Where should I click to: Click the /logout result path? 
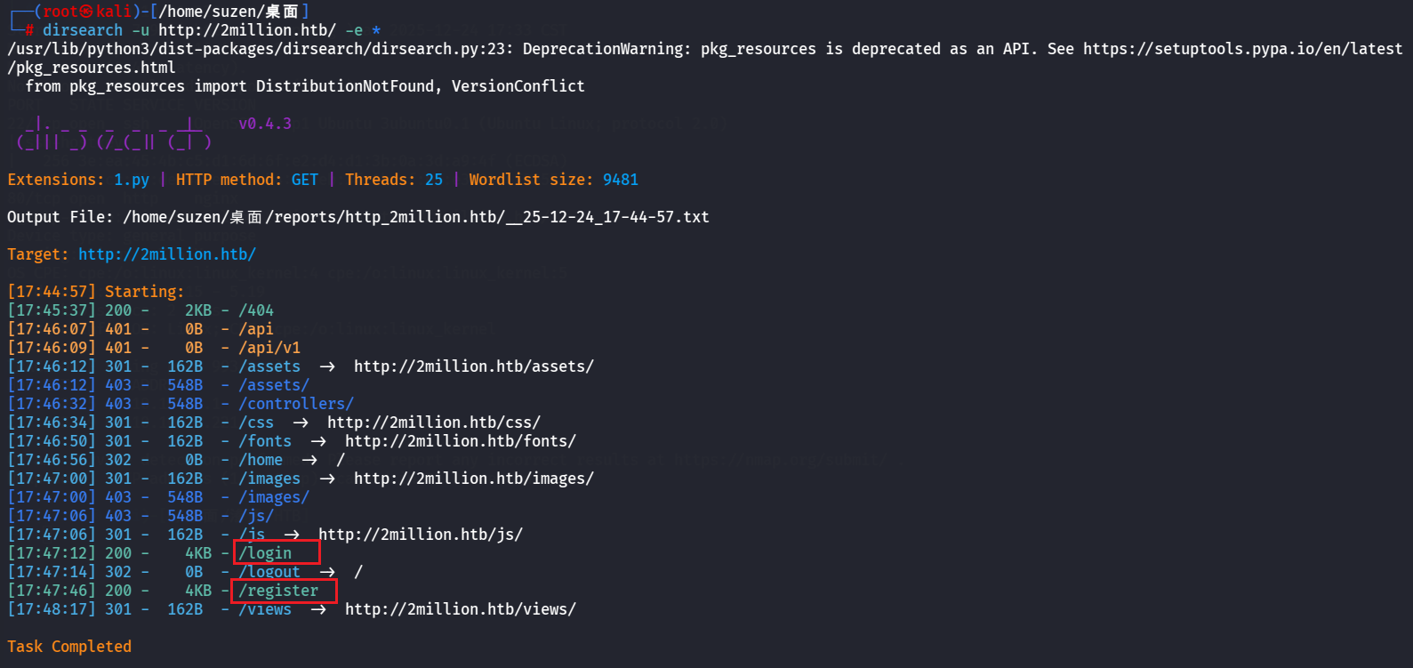pos(269,572)
